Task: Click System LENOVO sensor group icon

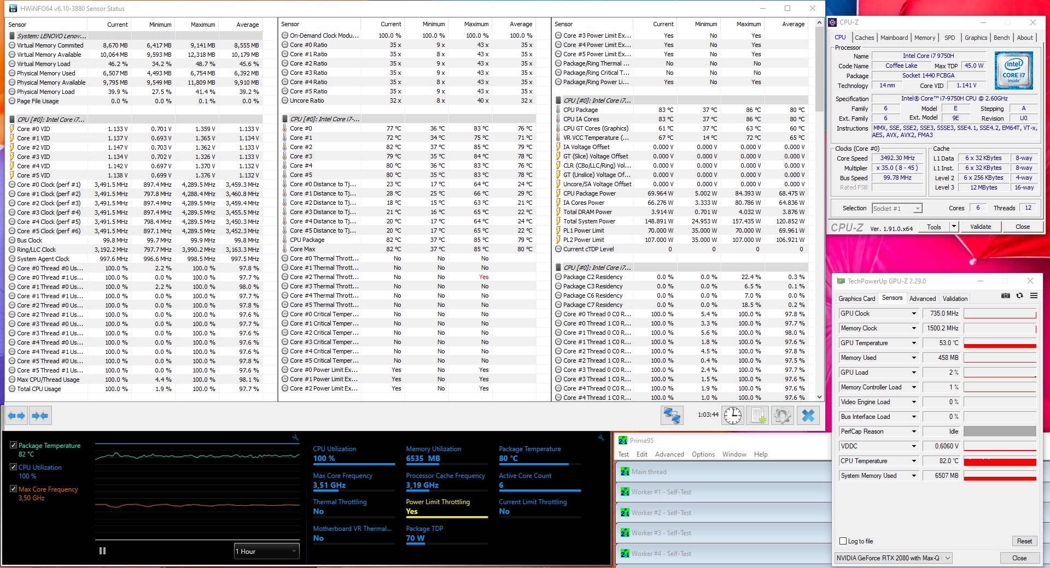Action: coord(12,36)
